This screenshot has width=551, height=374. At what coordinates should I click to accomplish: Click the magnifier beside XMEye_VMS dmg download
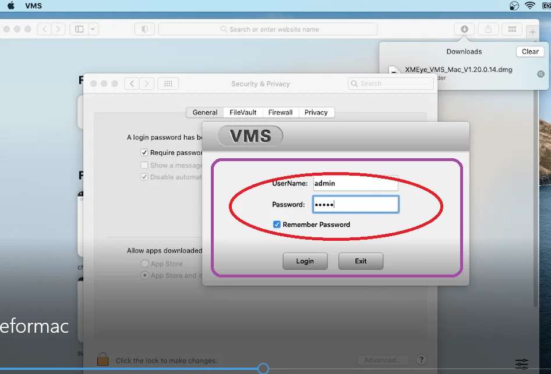click(541, 74)
